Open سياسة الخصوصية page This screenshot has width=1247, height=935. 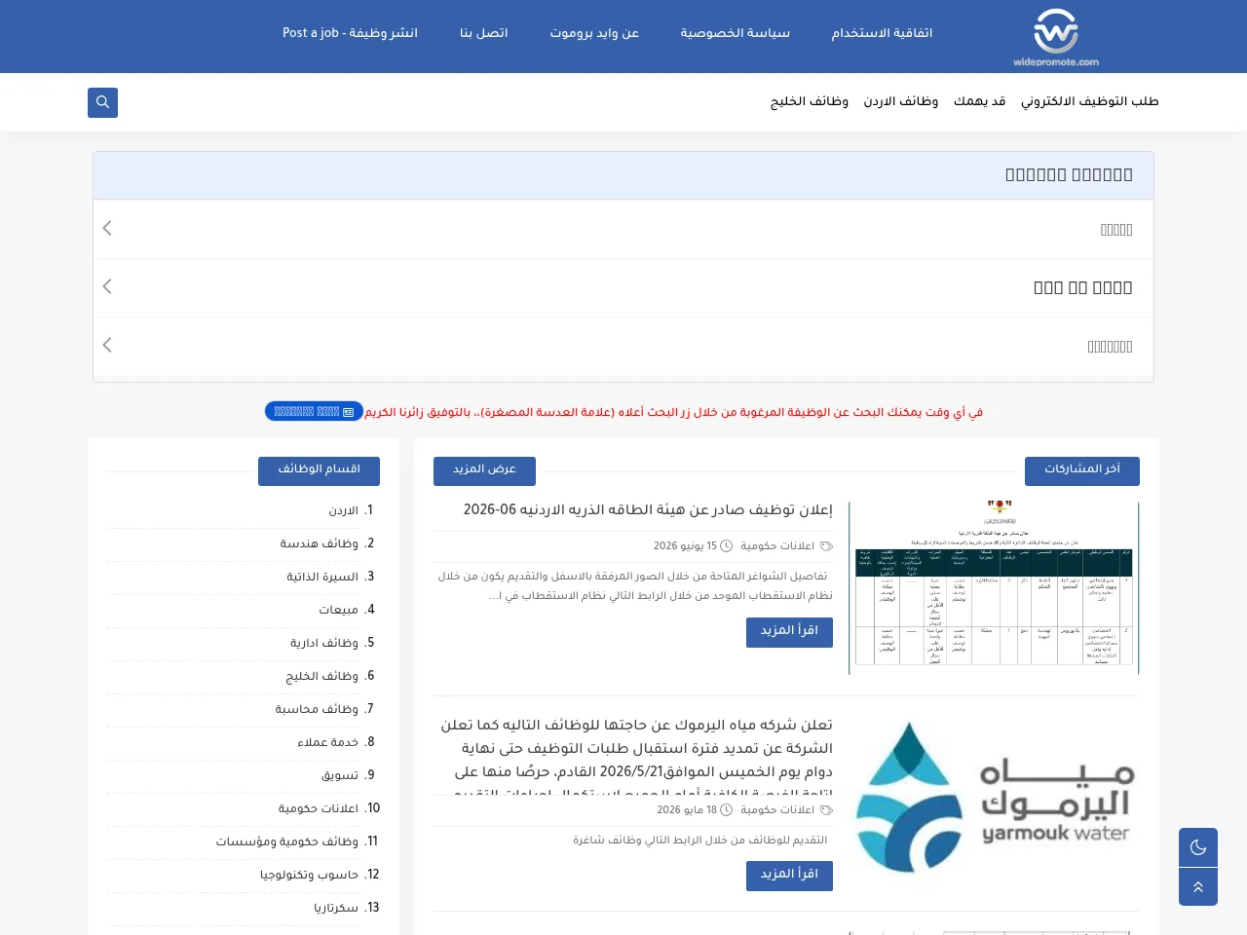[735, 33]
